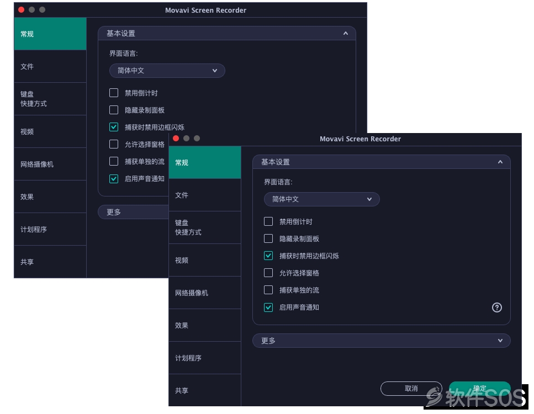The height and width of the screenshot is (414, 534).
Task: Open 视频 tab in front window sidebar
Action: pyautogui.click(x=205, y=260)
